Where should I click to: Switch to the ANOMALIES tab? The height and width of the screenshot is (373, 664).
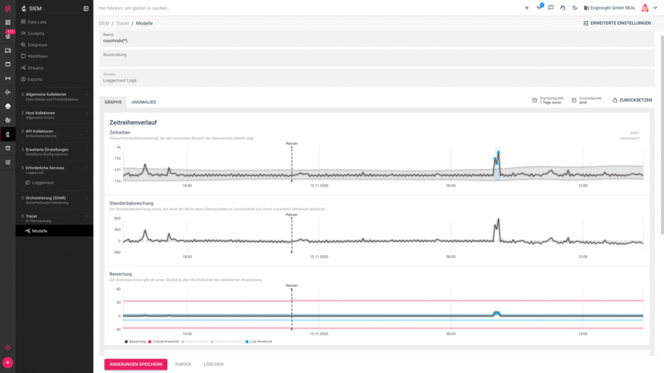pyautogui.click(x=143, y=102)
